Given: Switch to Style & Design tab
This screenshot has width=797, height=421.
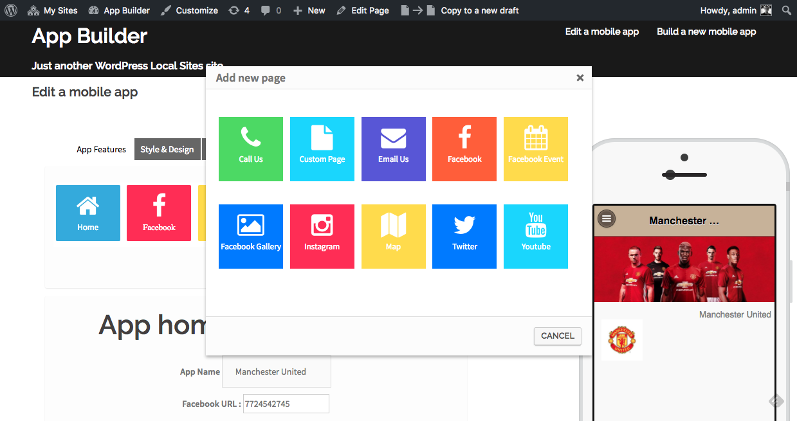Looking at the screenshot, I should [x=167, y=150].
